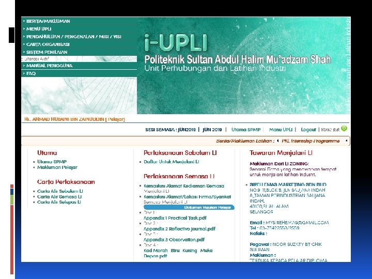Screen dimensions: 372x279
Task: Download Appendix 3 Observation.pdf
Action: [174, 240]
